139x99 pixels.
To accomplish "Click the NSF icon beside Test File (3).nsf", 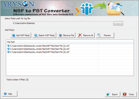I will 8,52.
